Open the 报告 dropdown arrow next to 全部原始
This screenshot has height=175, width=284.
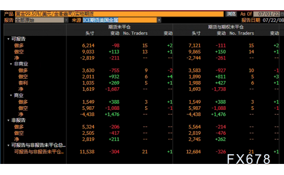pos(66,20)
